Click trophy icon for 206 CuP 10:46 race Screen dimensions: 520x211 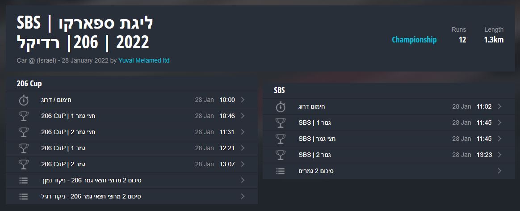pyautogui.click(x=24, y=116)
